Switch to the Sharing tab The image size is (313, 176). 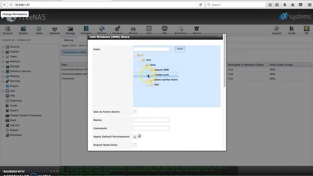68,40
